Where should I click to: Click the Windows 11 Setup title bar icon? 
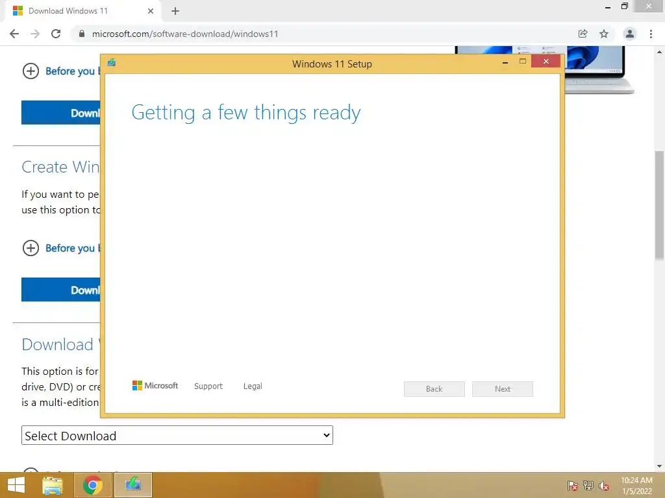112,63
